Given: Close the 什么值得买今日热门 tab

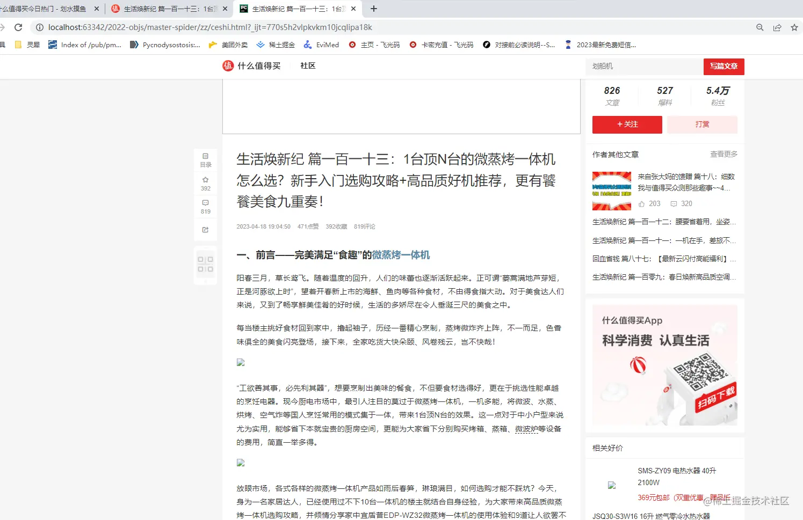Looking at the screenshot, I should pyautogui.click(x=97, y=9).
